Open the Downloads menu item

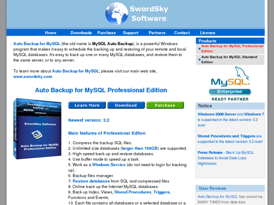tap(81, 33)
